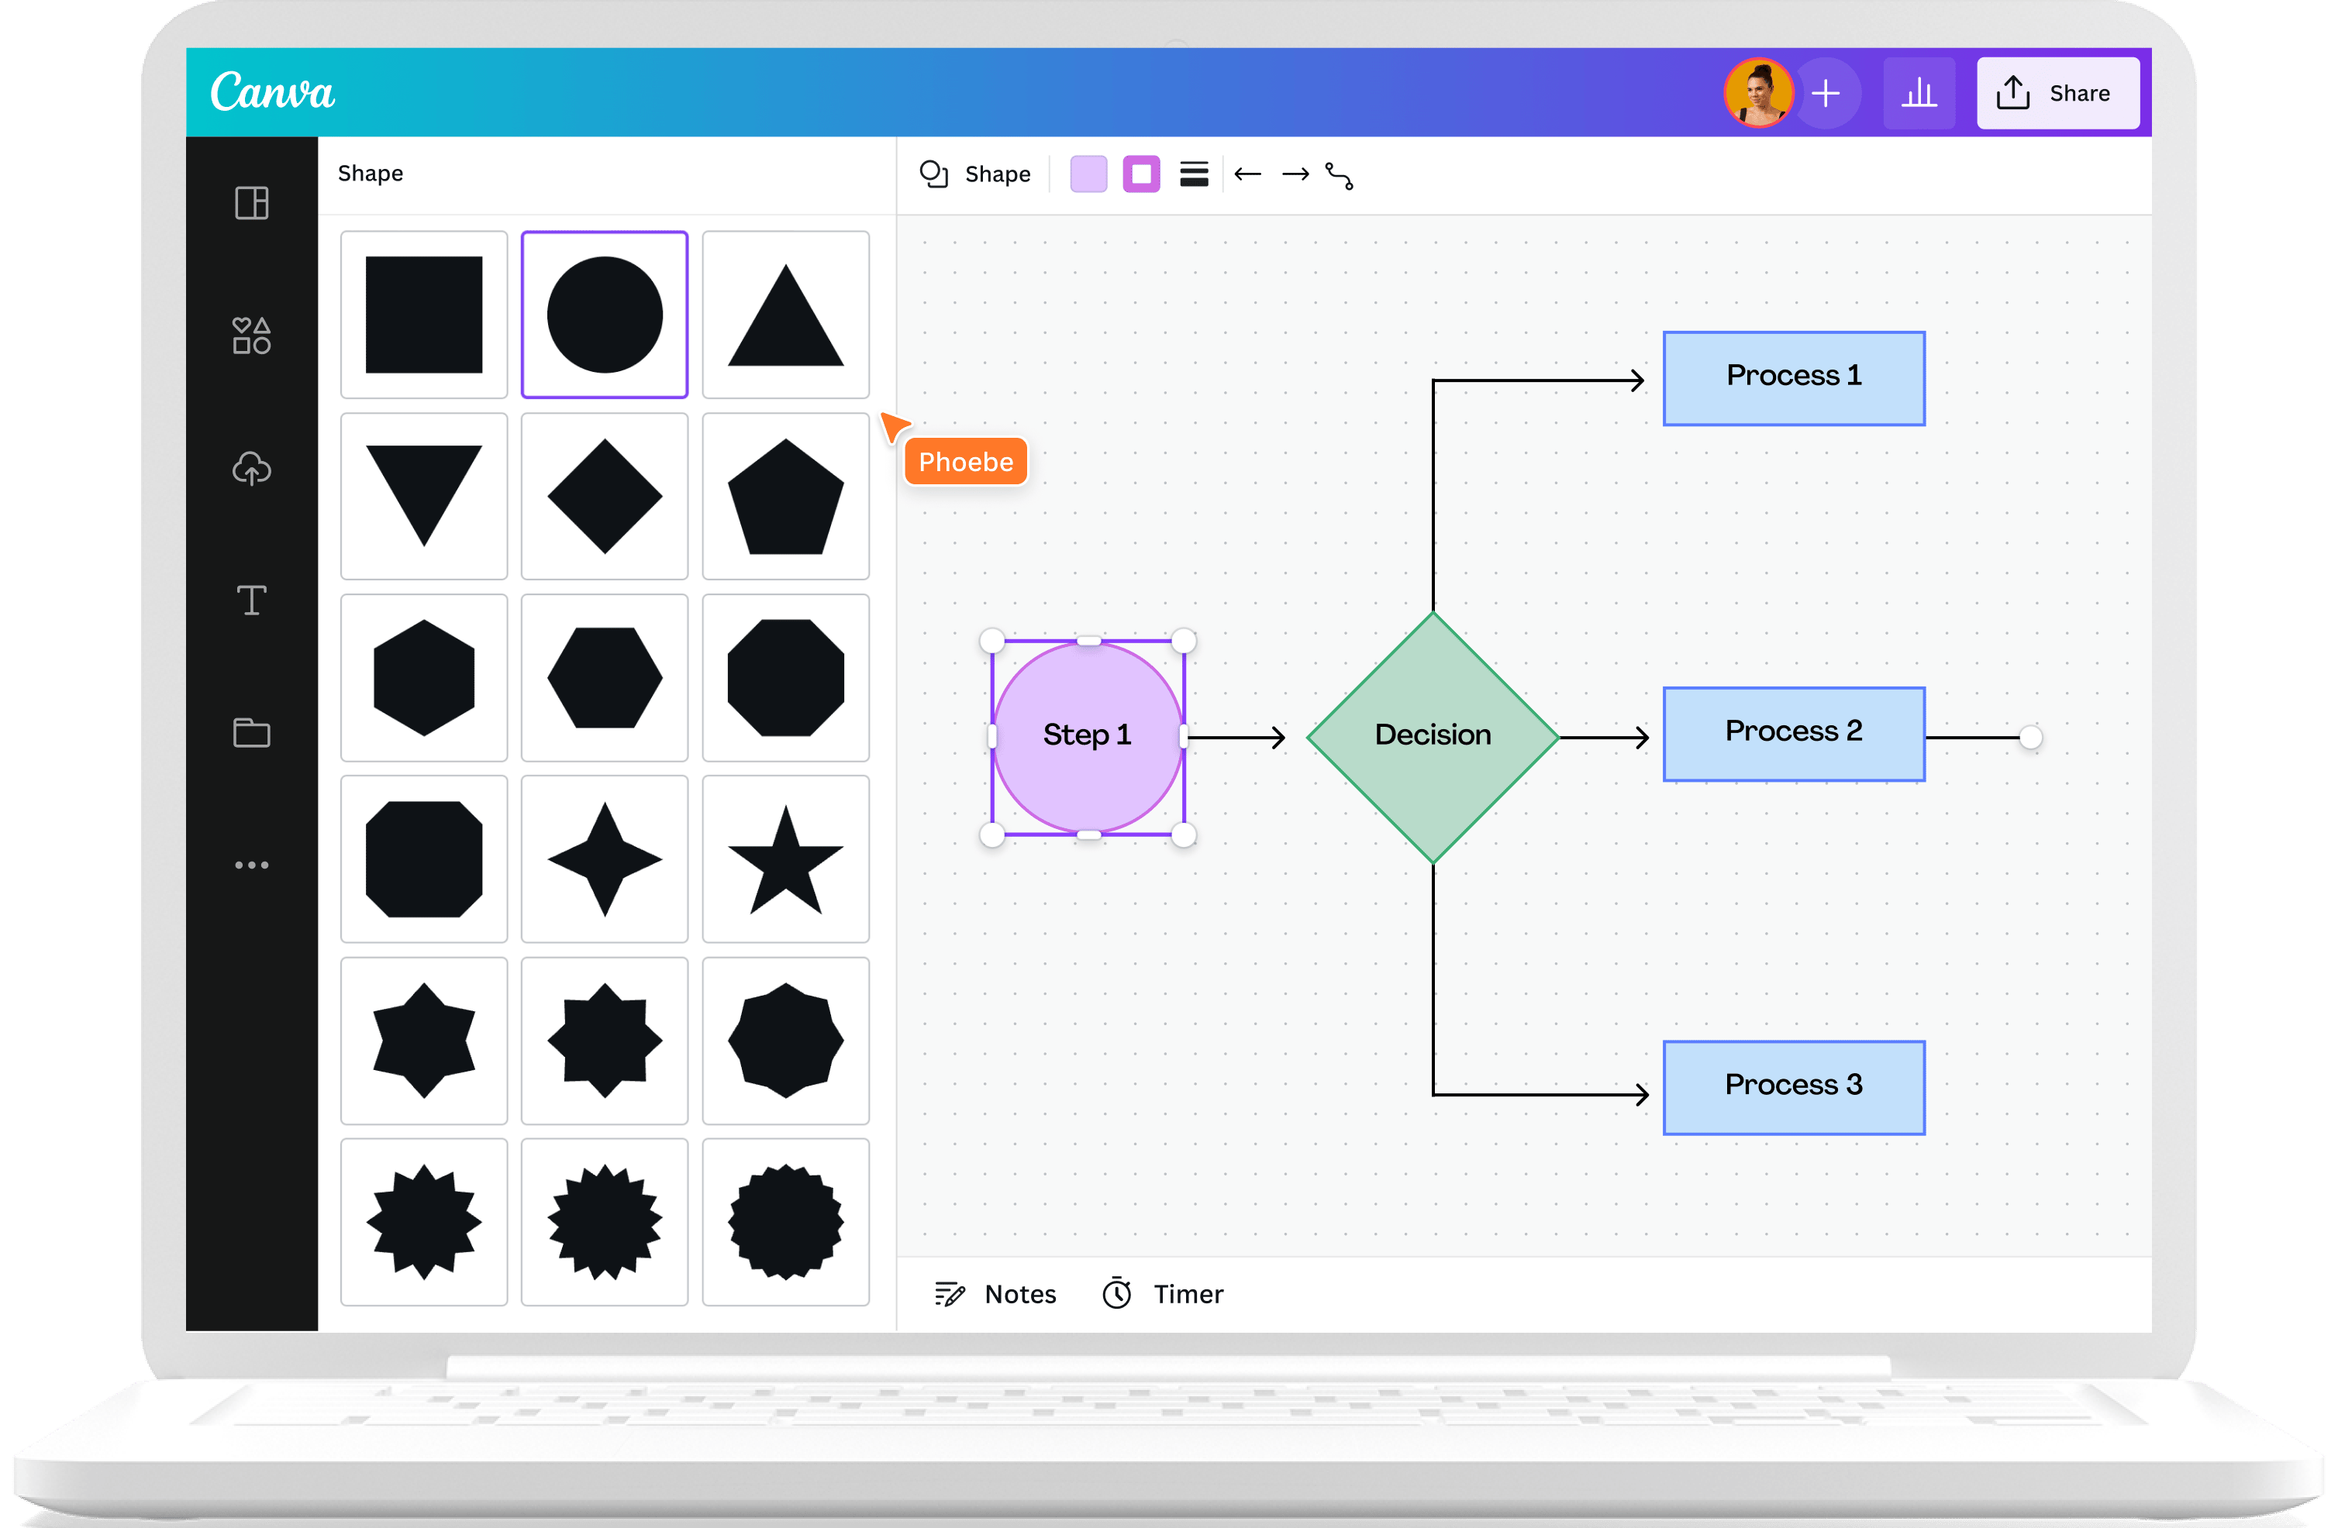
Task: Enable the curved connector tool
Action: pyautogui.click(x=1342, y=176)
